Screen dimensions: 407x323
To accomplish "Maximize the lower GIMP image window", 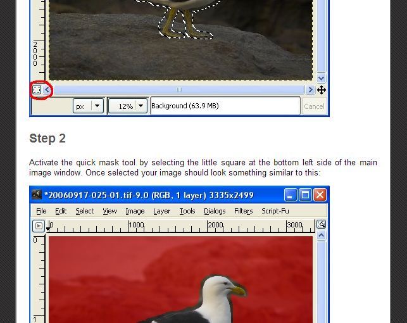I will 305,195.
